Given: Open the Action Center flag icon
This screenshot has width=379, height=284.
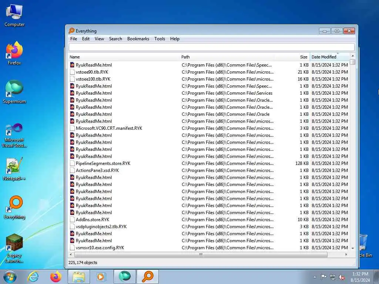Looking at the screenshot, I should coord(323,277).
